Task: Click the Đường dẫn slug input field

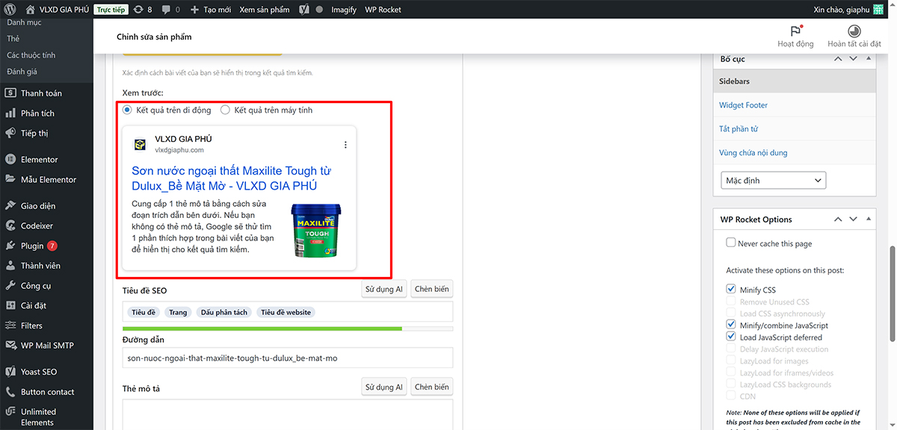Action: pos(288,358)
